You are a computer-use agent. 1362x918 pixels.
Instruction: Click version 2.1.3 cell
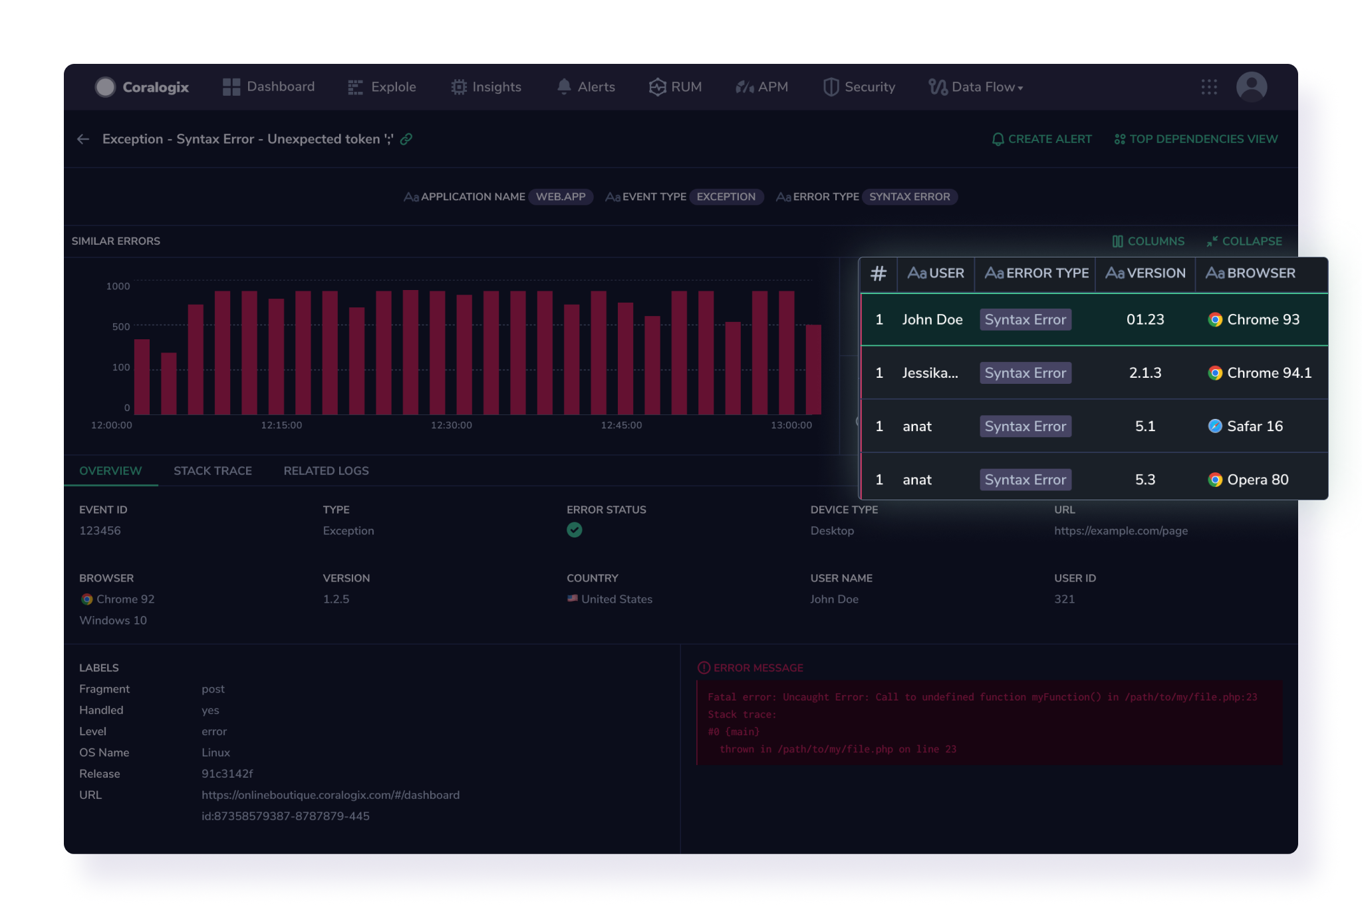click(x=1145, y=373)
